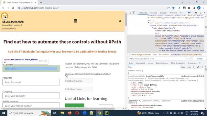This screenshot has height=116, width=207.
Task: Click the page search magnifier icon
Action: tap(120, 21)
